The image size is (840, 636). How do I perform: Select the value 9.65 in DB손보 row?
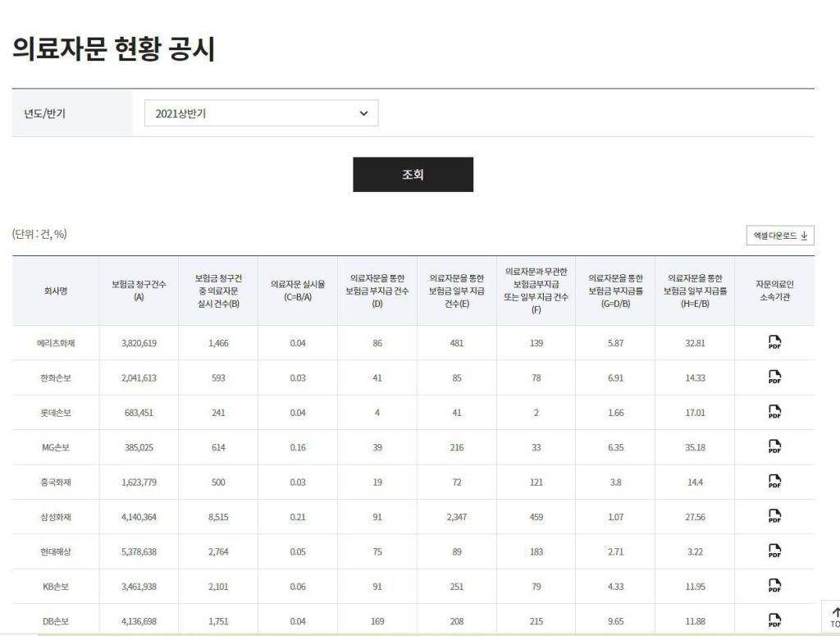(615, 621)
